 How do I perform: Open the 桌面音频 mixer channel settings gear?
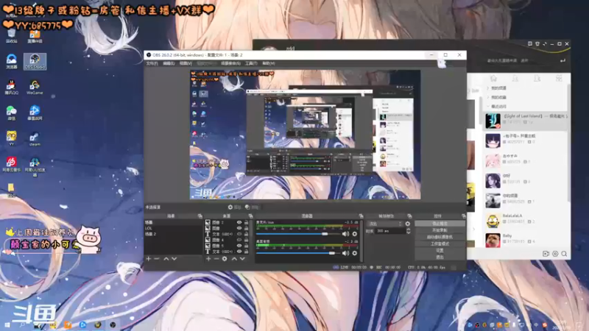pos(355,253)
